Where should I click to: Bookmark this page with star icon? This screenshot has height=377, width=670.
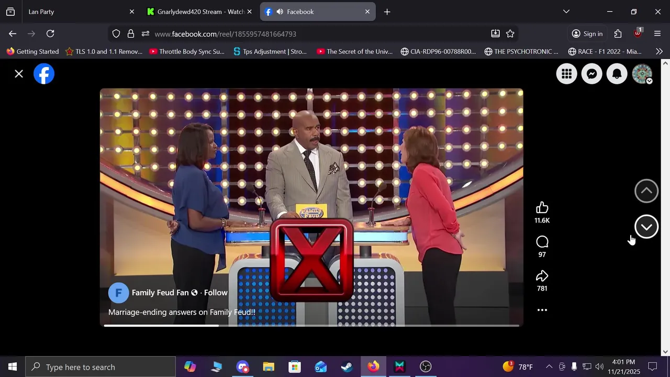click(510, 34)
